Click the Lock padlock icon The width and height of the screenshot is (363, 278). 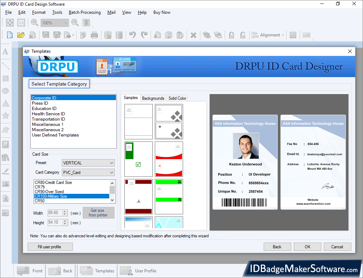(x=231, y=35)
